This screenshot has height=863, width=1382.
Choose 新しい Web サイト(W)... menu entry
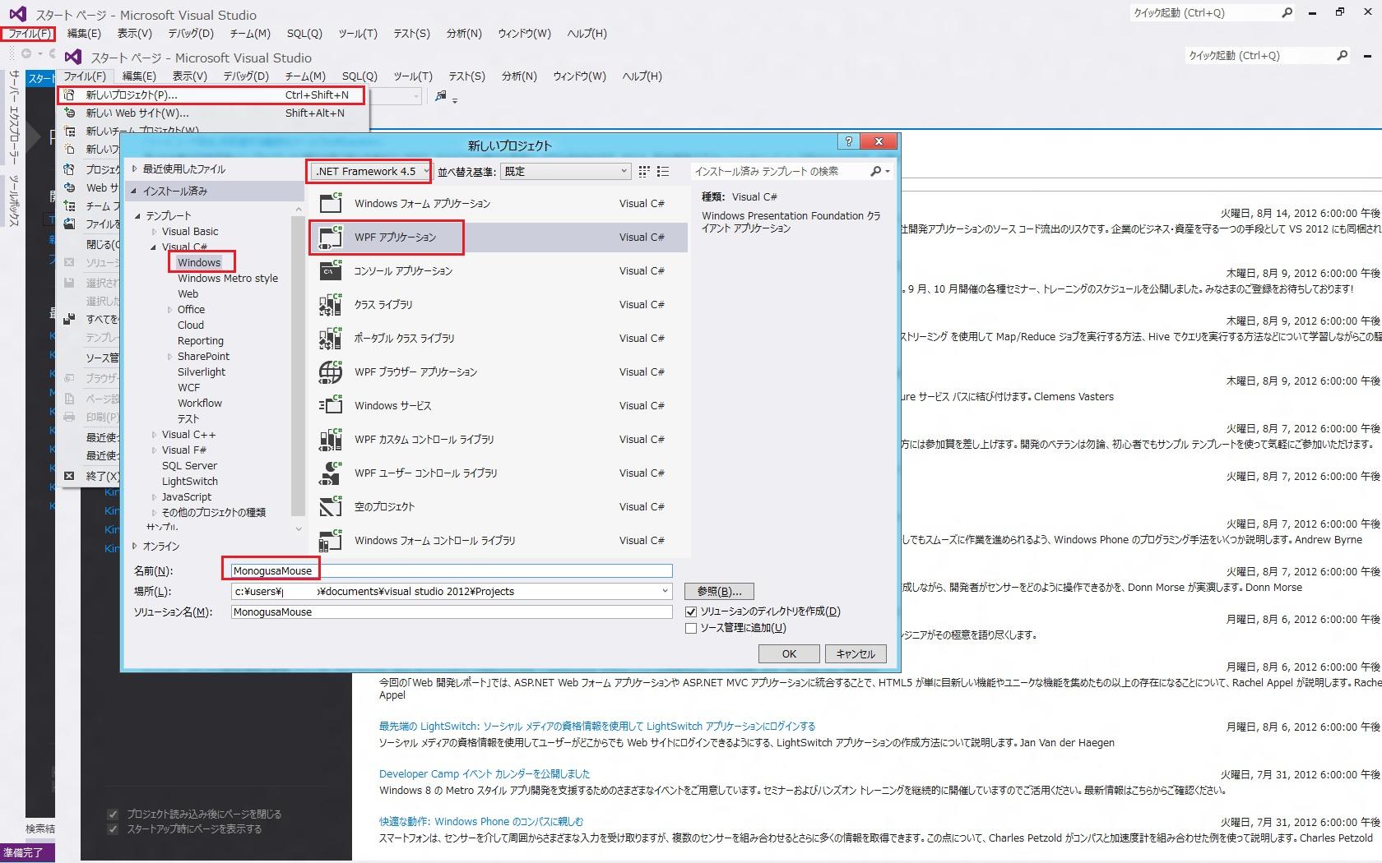[x=211, y=113]
